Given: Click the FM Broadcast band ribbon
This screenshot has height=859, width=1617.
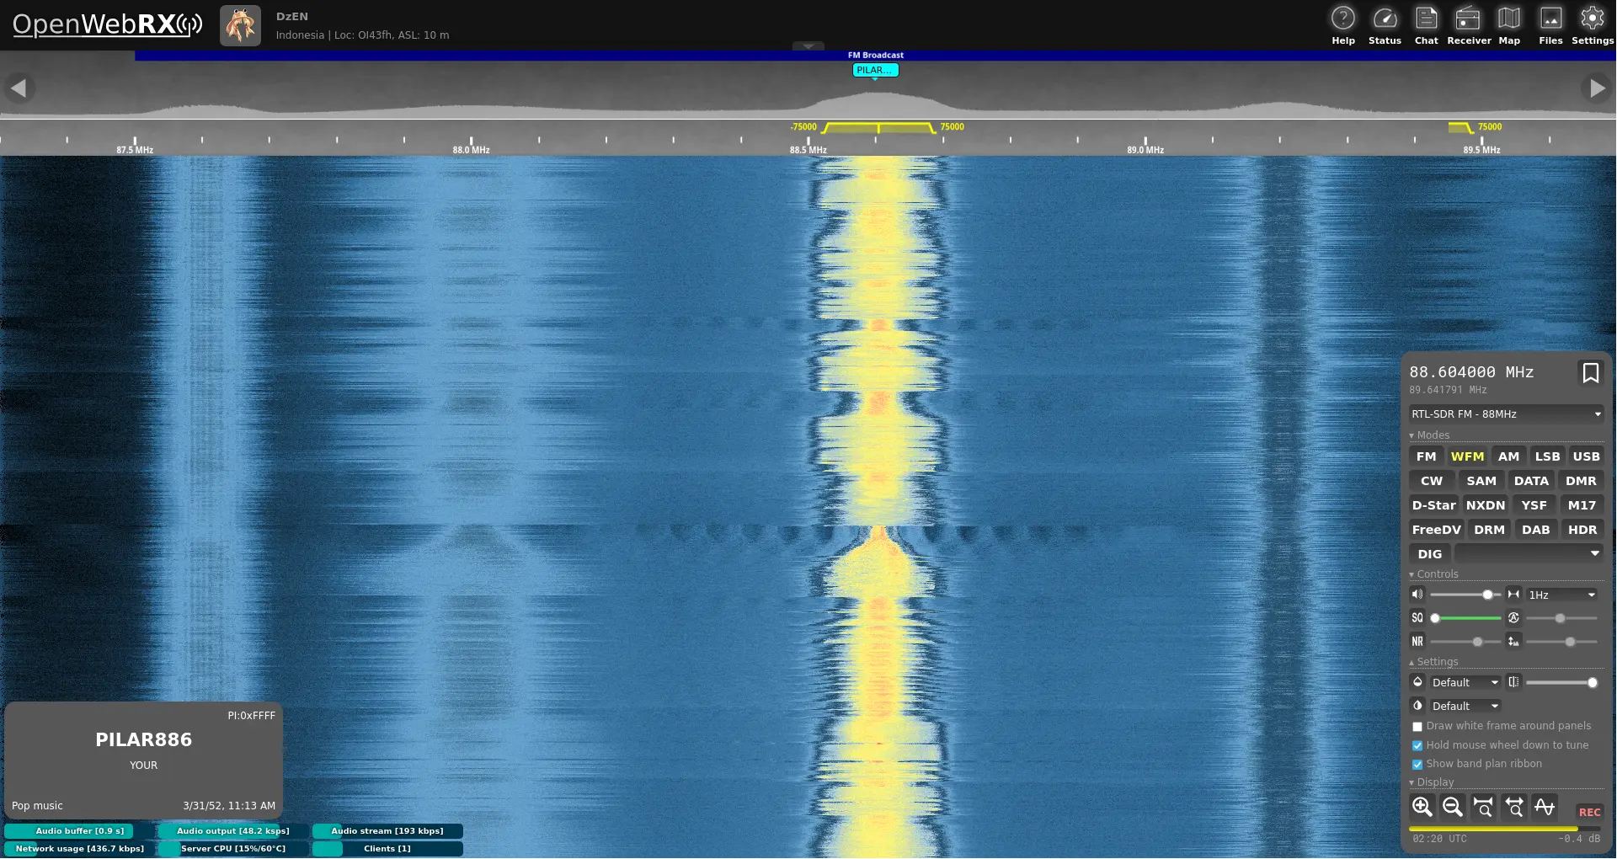Looking at the screenshot, I should [875, 56].
